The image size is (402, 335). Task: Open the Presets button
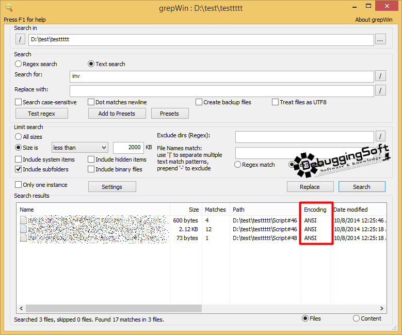pos(170,114)
